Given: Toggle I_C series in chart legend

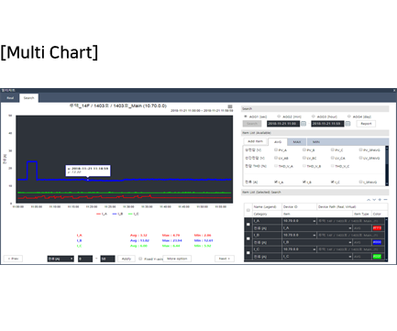Looking at the screenshot, I should [134, 214].
